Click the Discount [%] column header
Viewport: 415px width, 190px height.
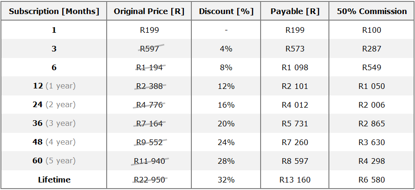click(x=226, y=11)
